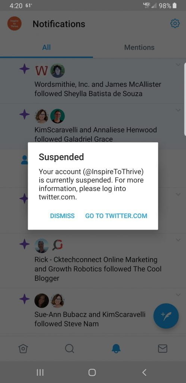The width and height of the screenshot is (186, 383).
Task: Open the Search magnifier icon
Action: coord(69,349)
